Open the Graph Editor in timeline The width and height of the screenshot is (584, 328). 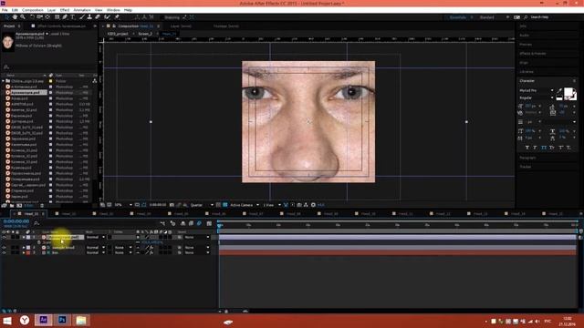(209, 223)
